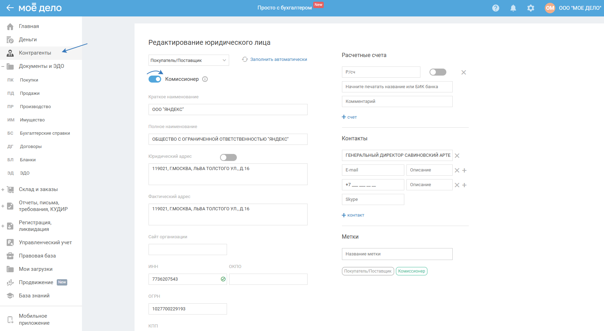This screenshot has width=604, height=331.
Task: Click the back arrow in header
Action: 10,8
